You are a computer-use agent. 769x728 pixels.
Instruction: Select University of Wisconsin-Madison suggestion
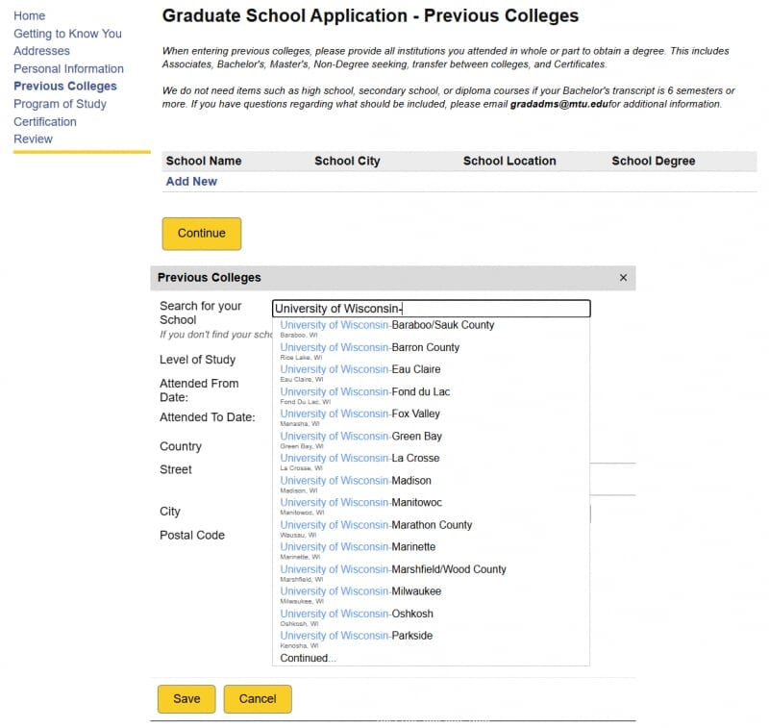431,484
